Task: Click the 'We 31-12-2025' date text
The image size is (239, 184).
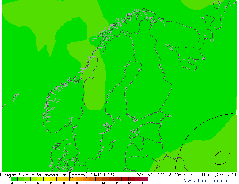Action: tap(159, 175)
